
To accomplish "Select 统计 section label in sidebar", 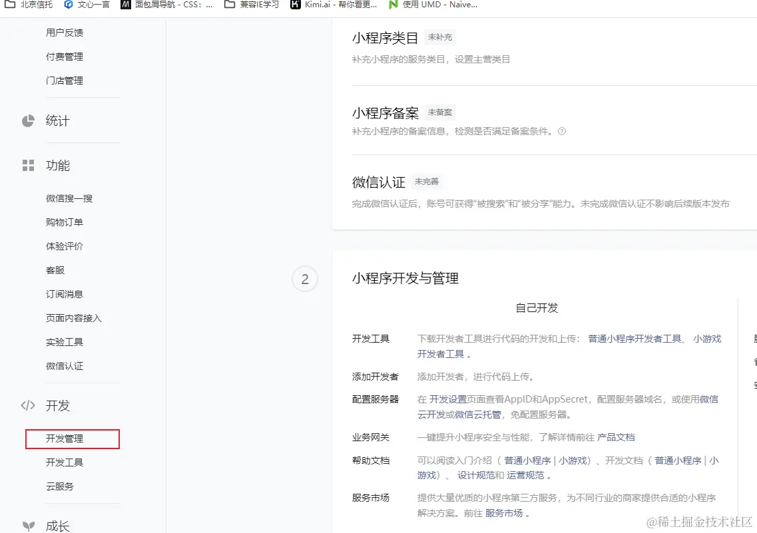I will point(57,120).
